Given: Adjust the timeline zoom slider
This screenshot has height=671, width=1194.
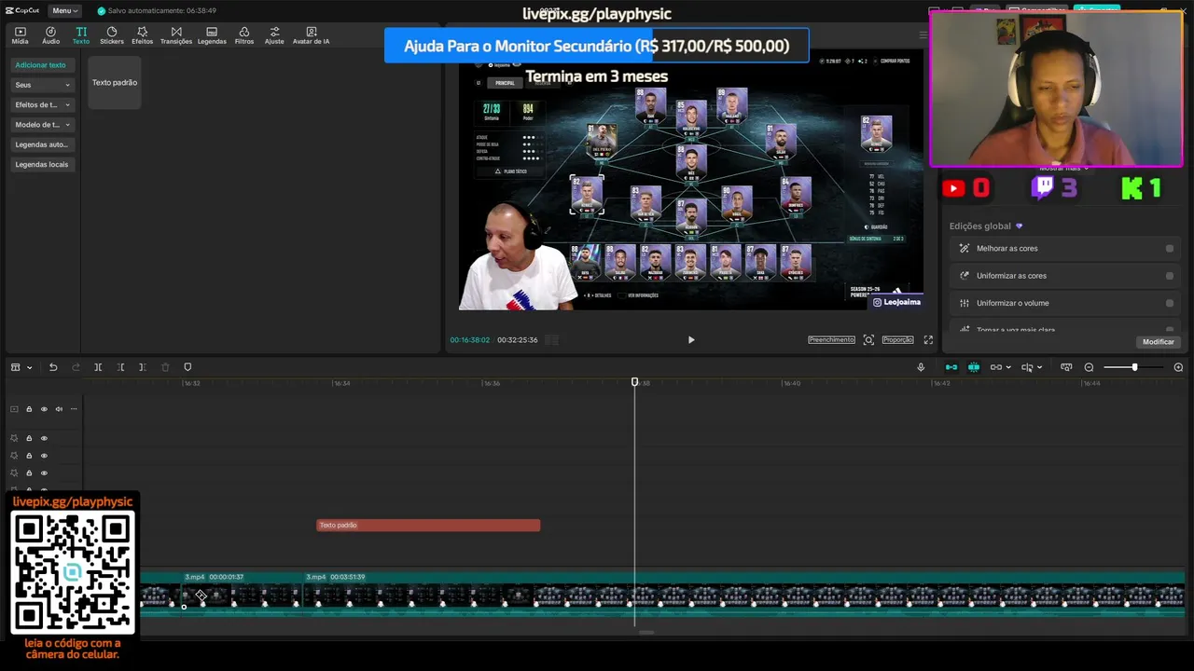Looking at the screenshot, I should pos(1134,367).
